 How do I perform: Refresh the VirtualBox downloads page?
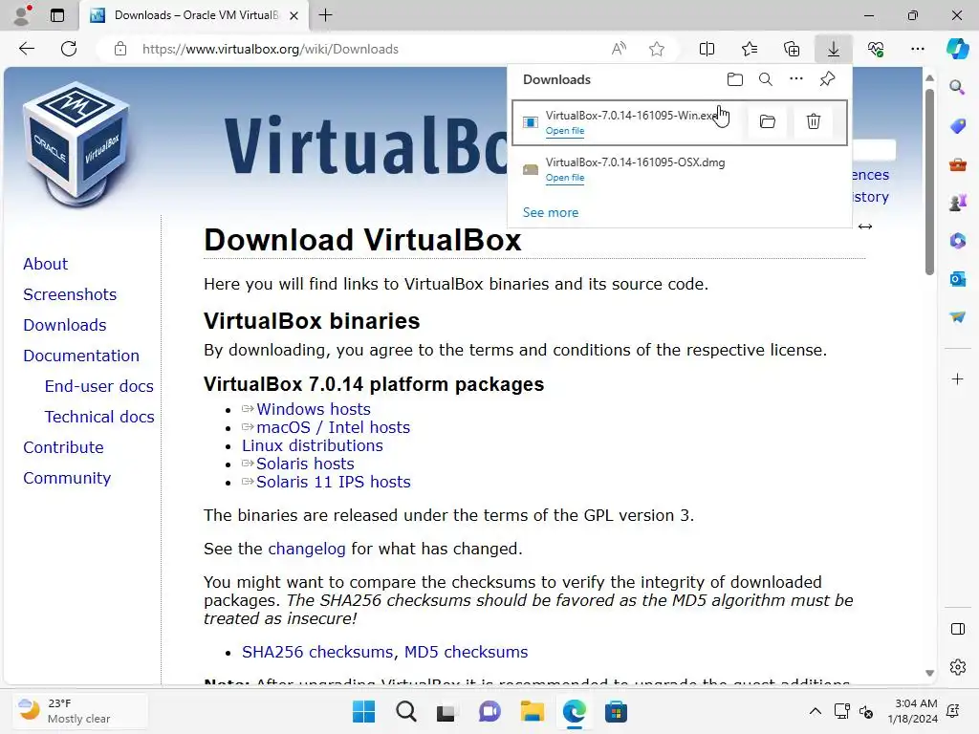pyautogui.click(x=69, y=49)
